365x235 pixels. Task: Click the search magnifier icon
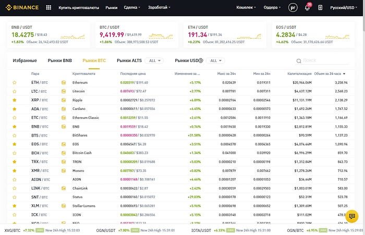point(299,61)
